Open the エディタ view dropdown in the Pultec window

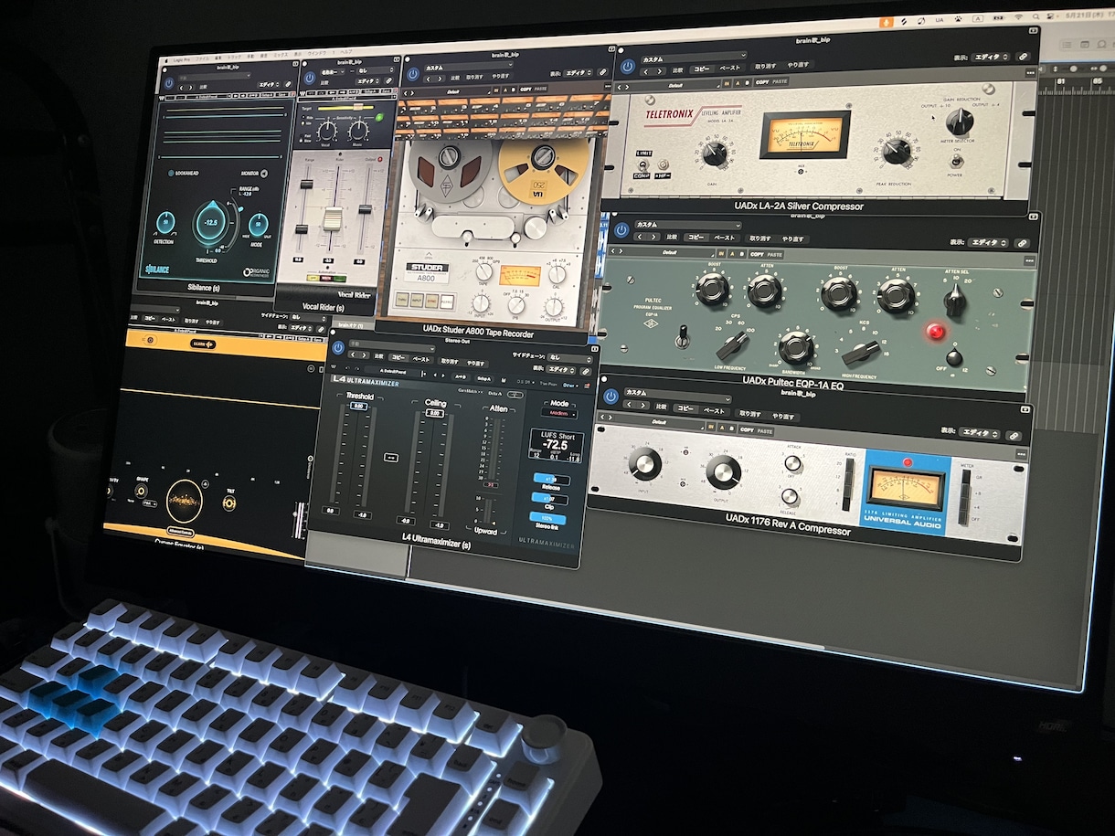point(987,243)
